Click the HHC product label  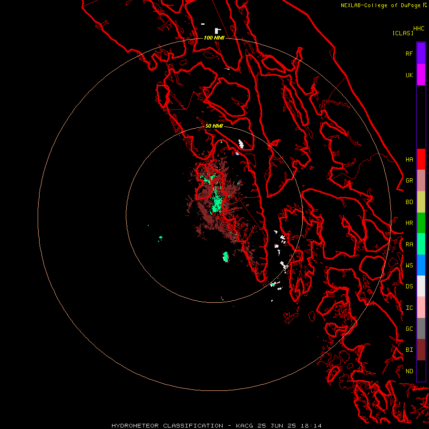[x=419, y=29]
